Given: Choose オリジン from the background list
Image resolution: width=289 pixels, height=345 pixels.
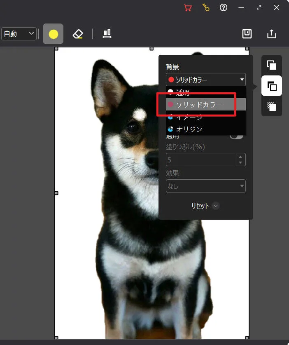Looking at the screenshot, I should 189,129.
